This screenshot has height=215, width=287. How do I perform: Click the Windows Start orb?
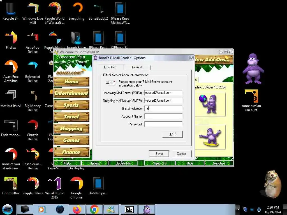point(8,209)
